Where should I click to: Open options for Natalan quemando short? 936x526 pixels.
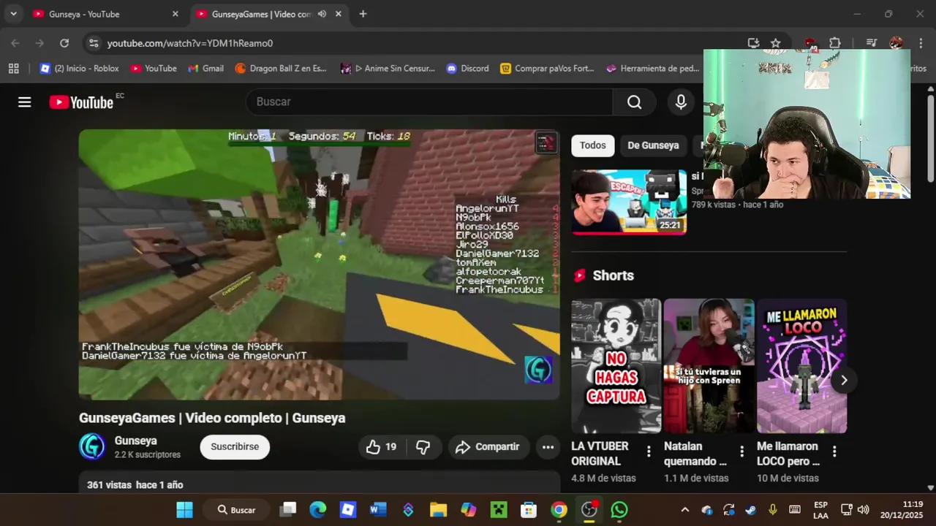(741, 451)
